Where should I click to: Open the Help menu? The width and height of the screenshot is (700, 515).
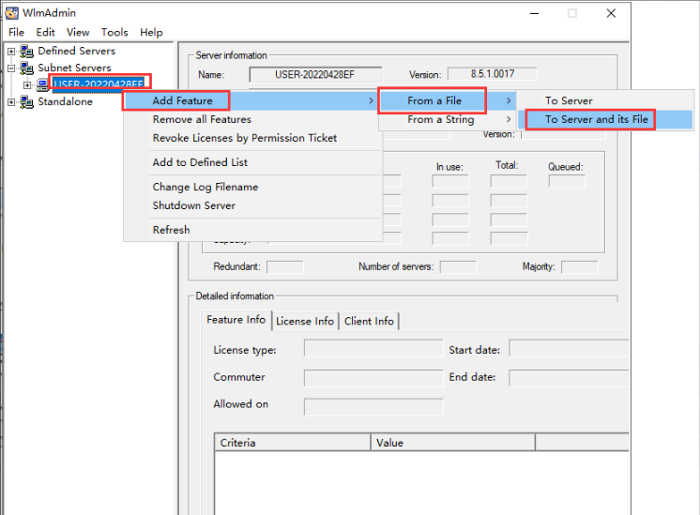point(151,32)
